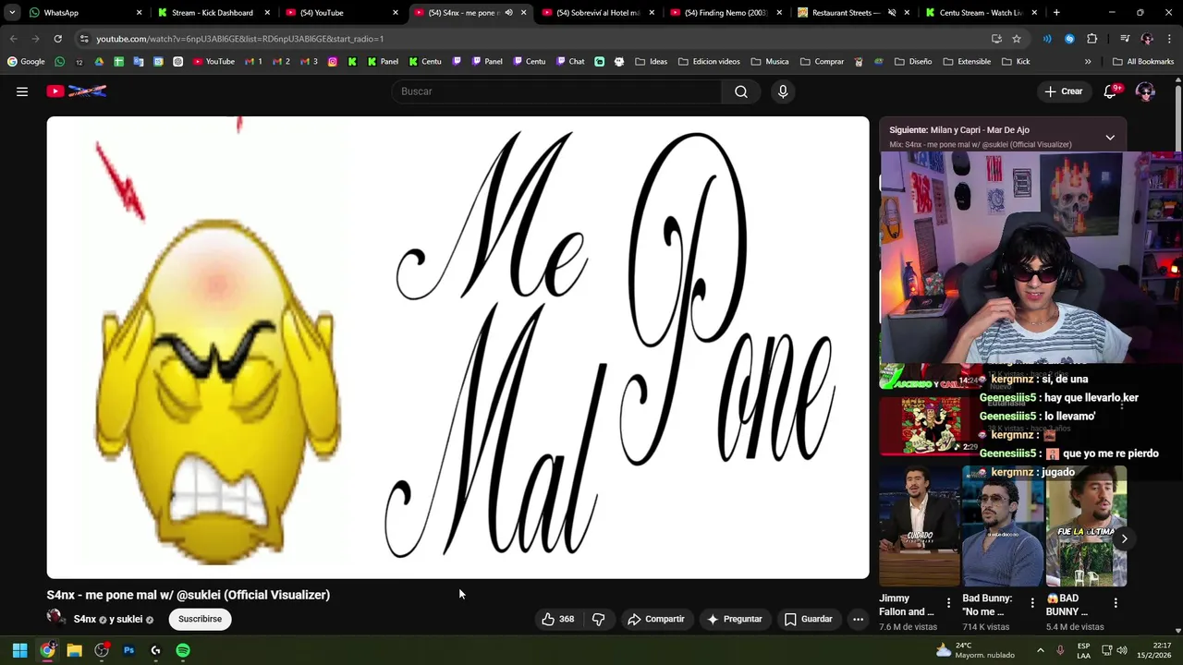Save video with the Guardar button
The image size is (1183, 665).
click(808, 619)
